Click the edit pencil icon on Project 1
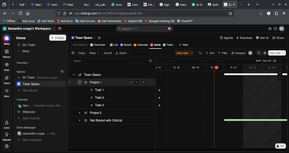 (143, 82)
